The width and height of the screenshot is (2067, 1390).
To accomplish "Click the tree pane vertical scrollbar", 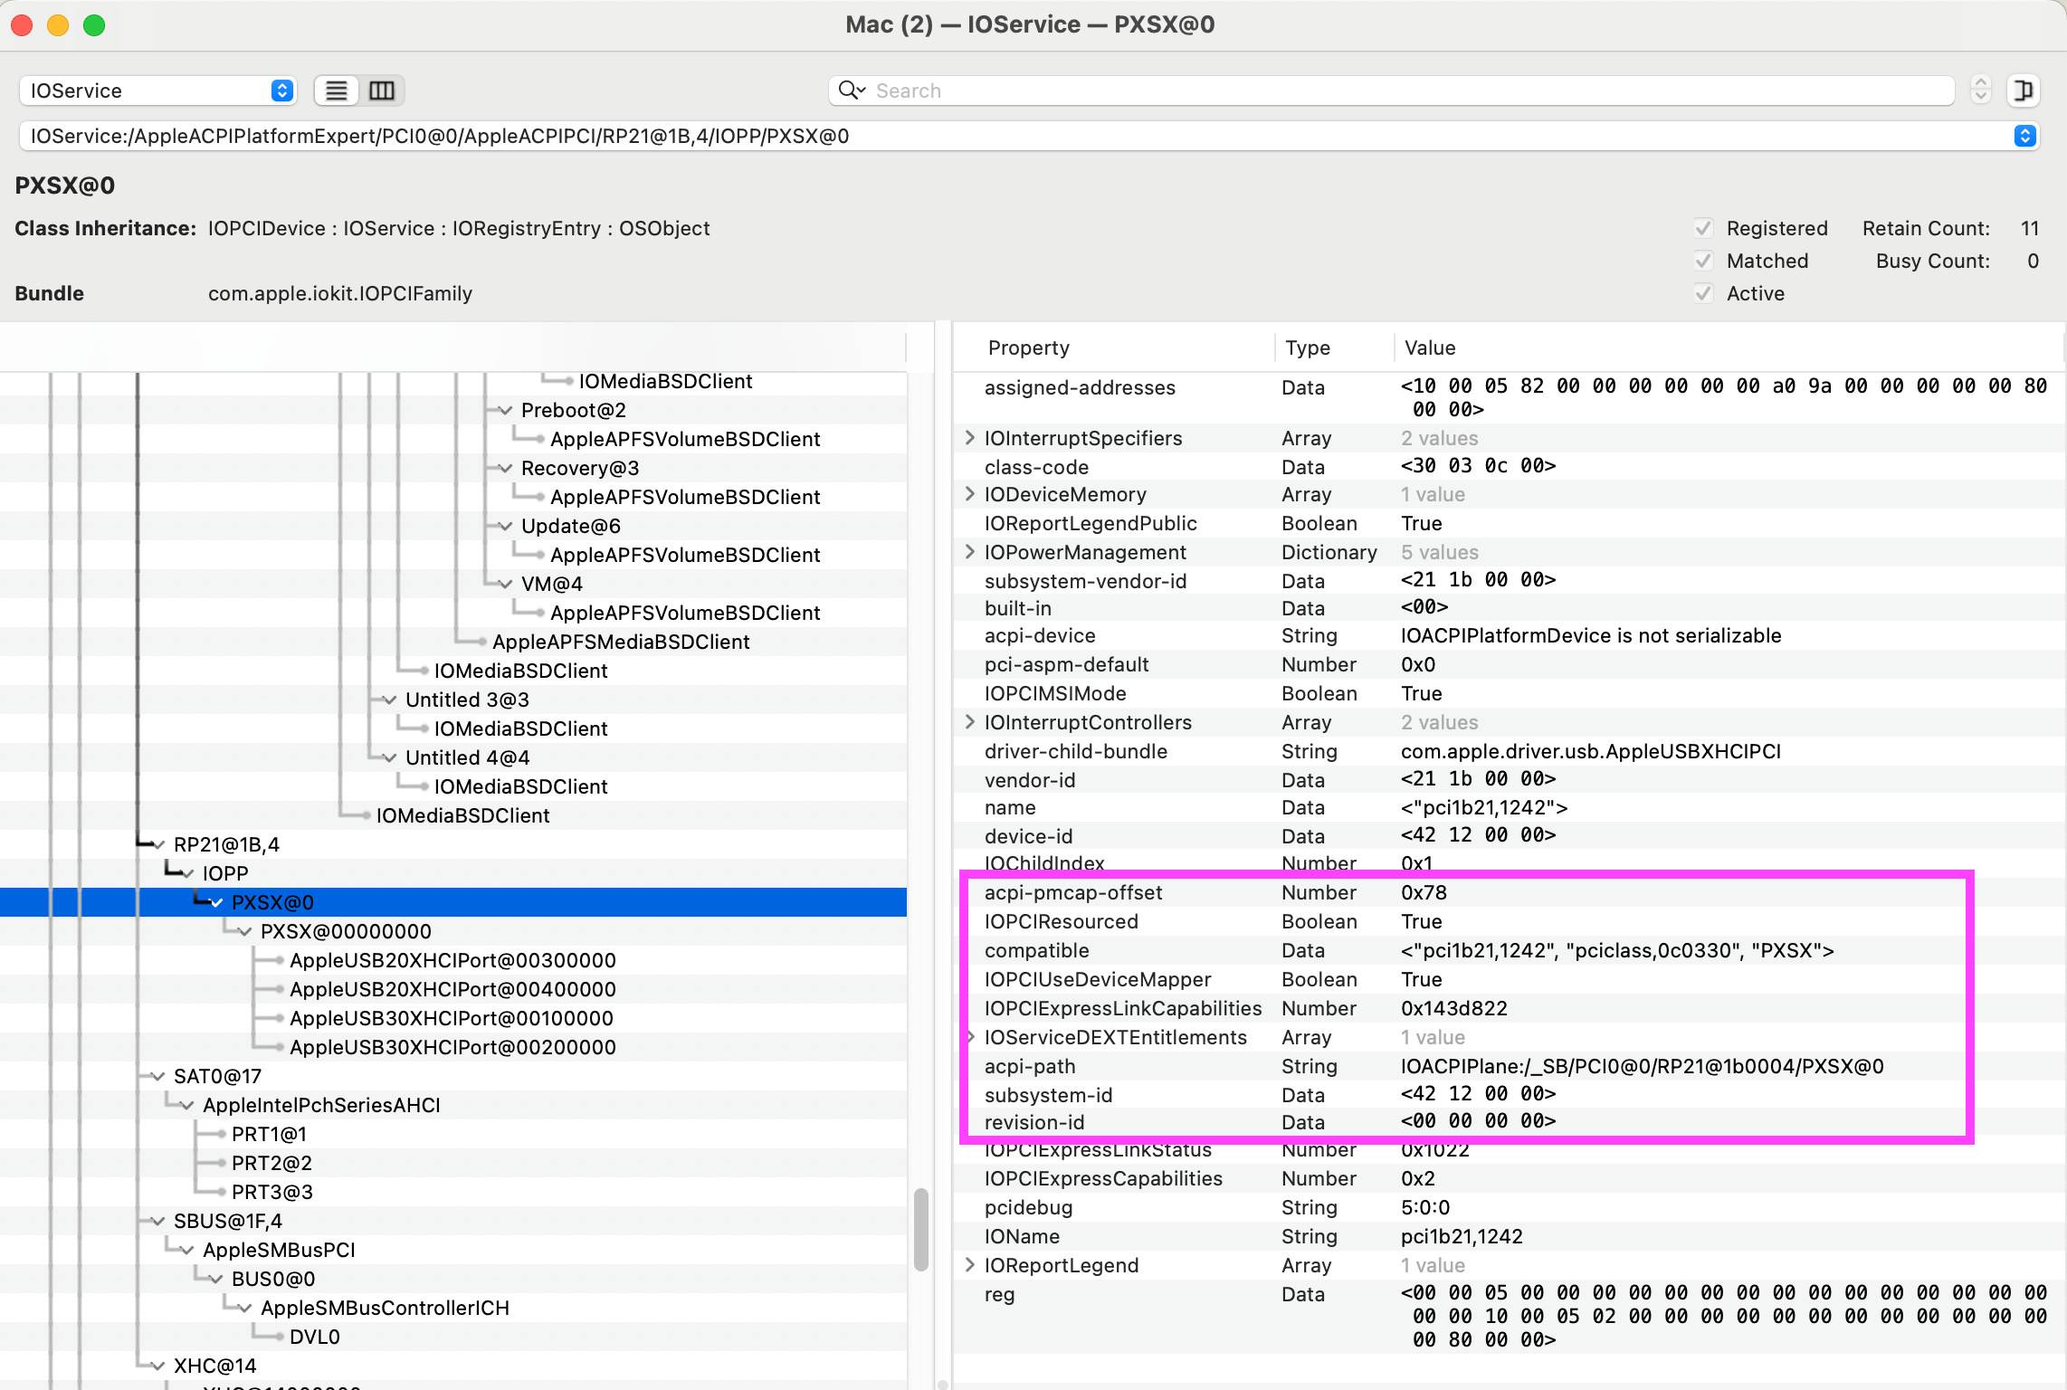I will (921, 1229).
